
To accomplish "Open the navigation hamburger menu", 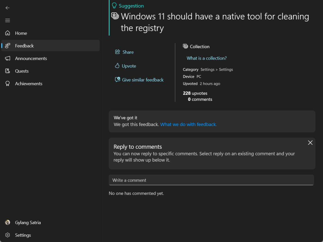I will click(7, 20).
